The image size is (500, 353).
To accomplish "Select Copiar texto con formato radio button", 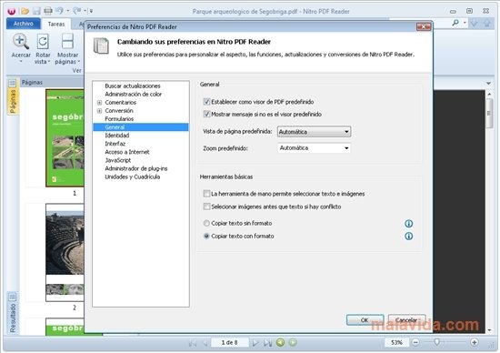I will pos(206,237).
